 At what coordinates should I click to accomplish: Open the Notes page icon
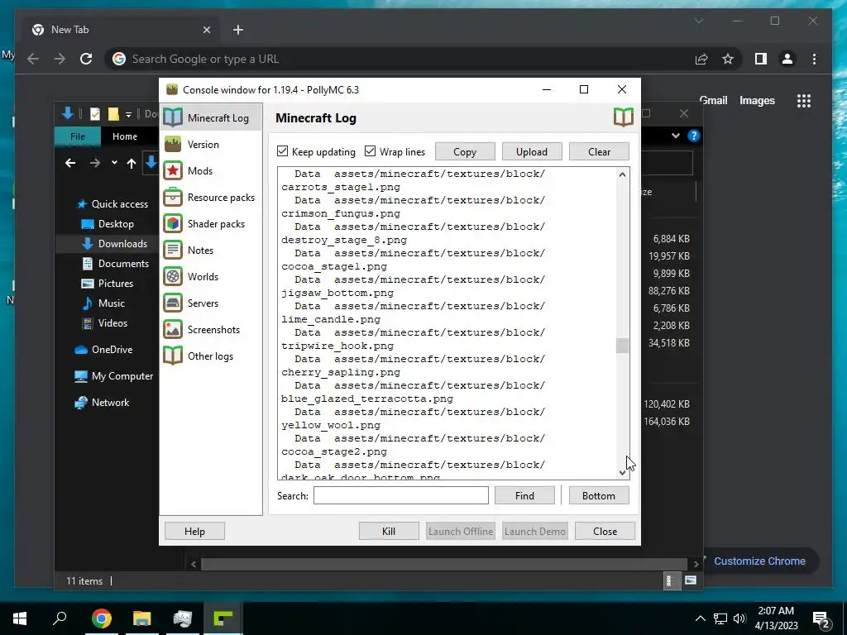click(x=173, y=250)
